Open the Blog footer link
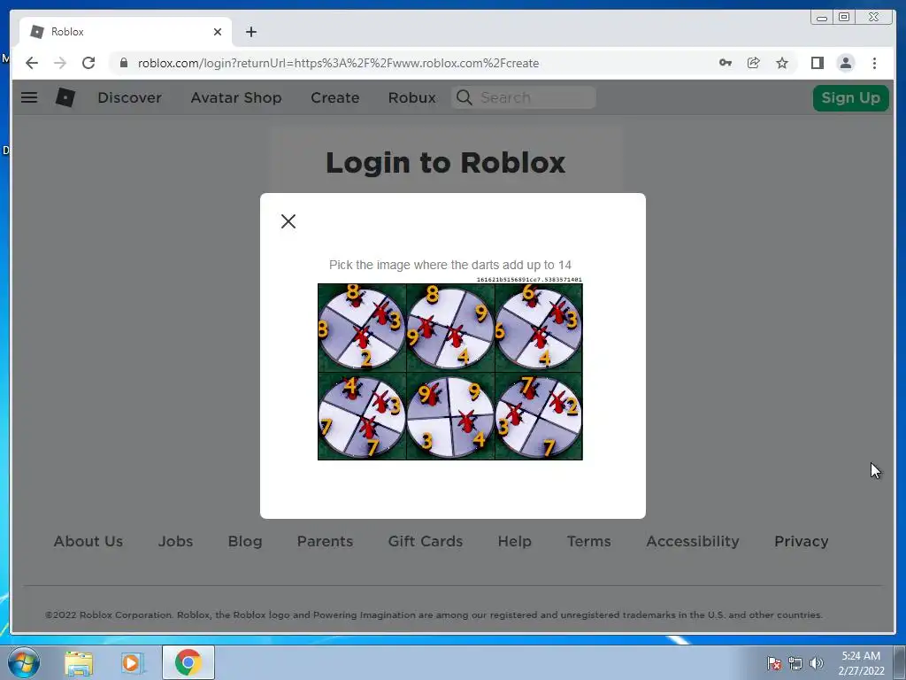 pyautogui.click(x=245, y=541)
